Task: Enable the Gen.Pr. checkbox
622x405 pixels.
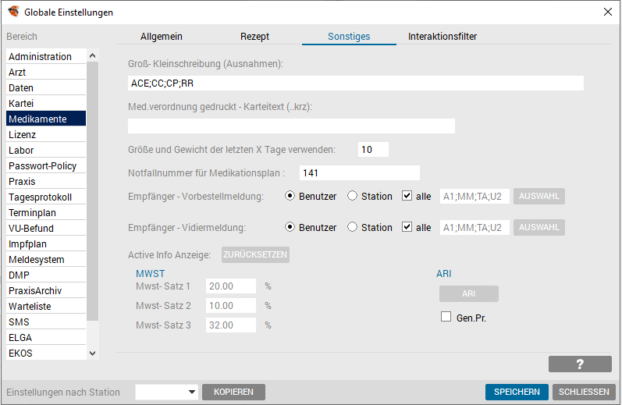Action: (446, 317)
